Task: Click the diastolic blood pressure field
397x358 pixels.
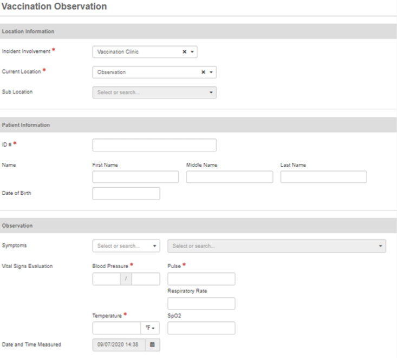Action: [x=146, y=279]
